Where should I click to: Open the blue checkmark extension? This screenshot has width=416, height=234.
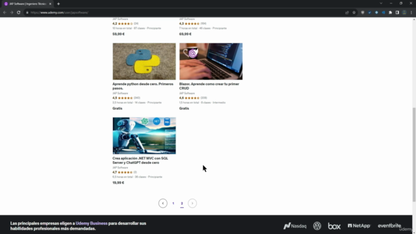pos(370,12)
